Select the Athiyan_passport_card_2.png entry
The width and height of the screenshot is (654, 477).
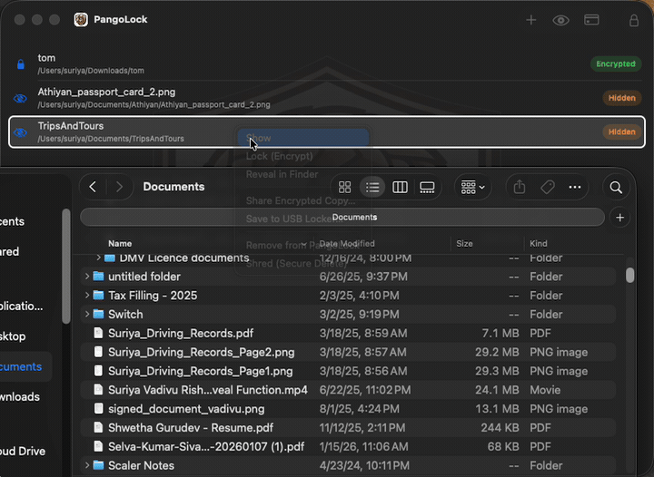pos(327,98)
